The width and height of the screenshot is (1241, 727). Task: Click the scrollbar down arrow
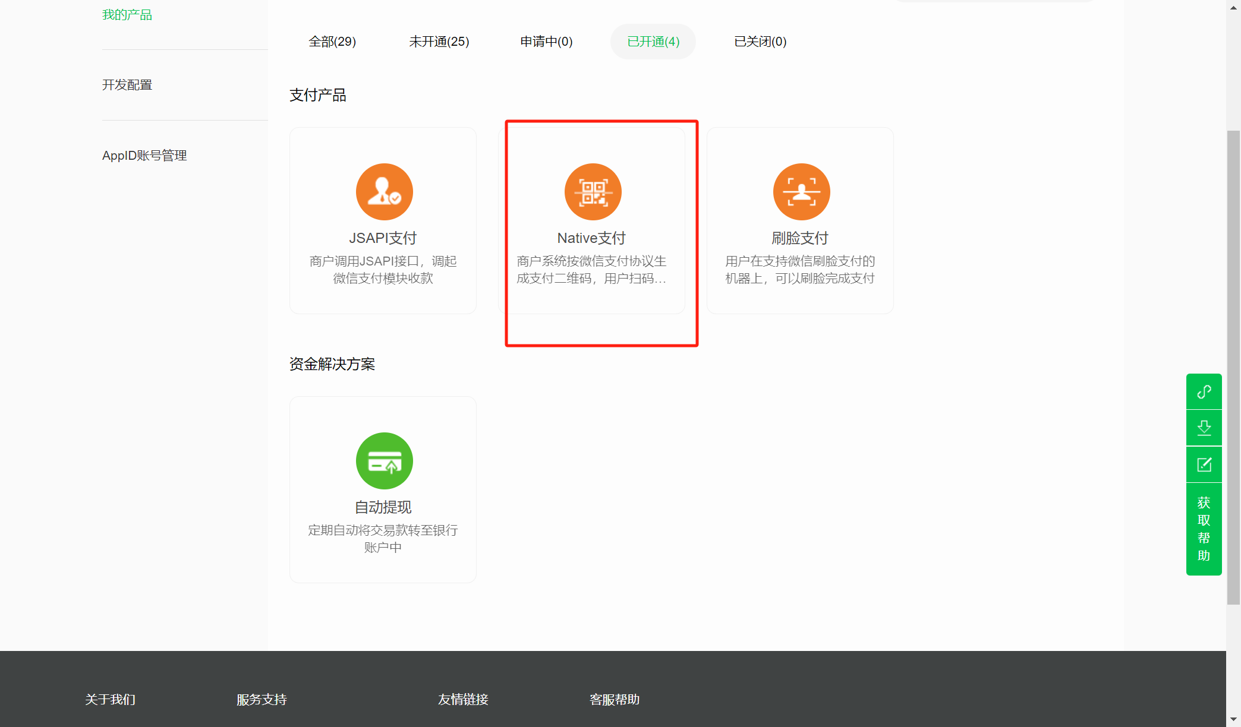(1233, 719)
